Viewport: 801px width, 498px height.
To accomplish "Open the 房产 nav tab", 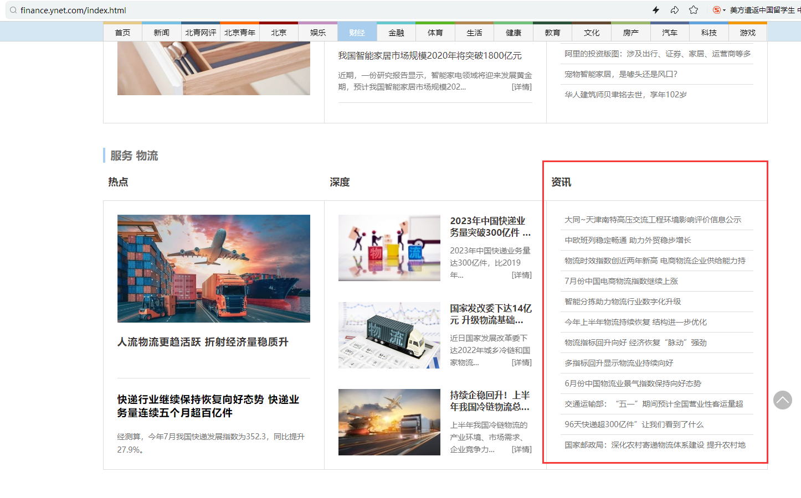I will pyautogui.click(x=630, y=33).
